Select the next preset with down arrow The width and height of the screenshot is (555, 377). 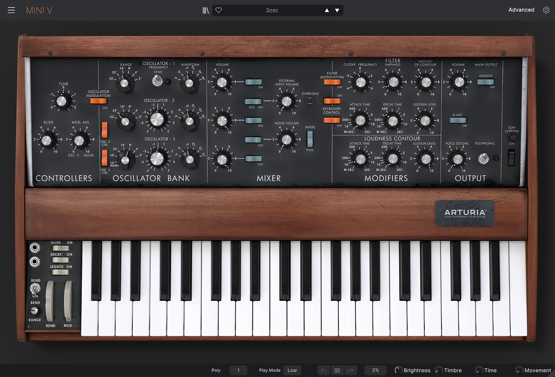(x=337, y=11)
